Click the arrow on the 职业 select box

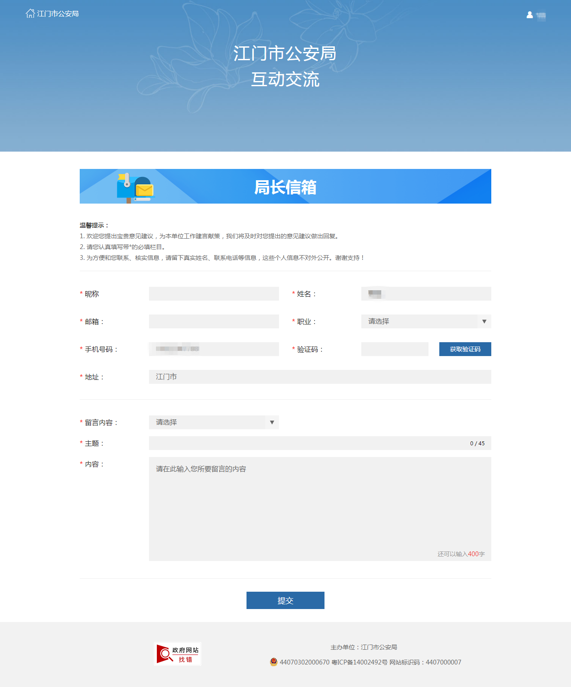pos(484,321)
